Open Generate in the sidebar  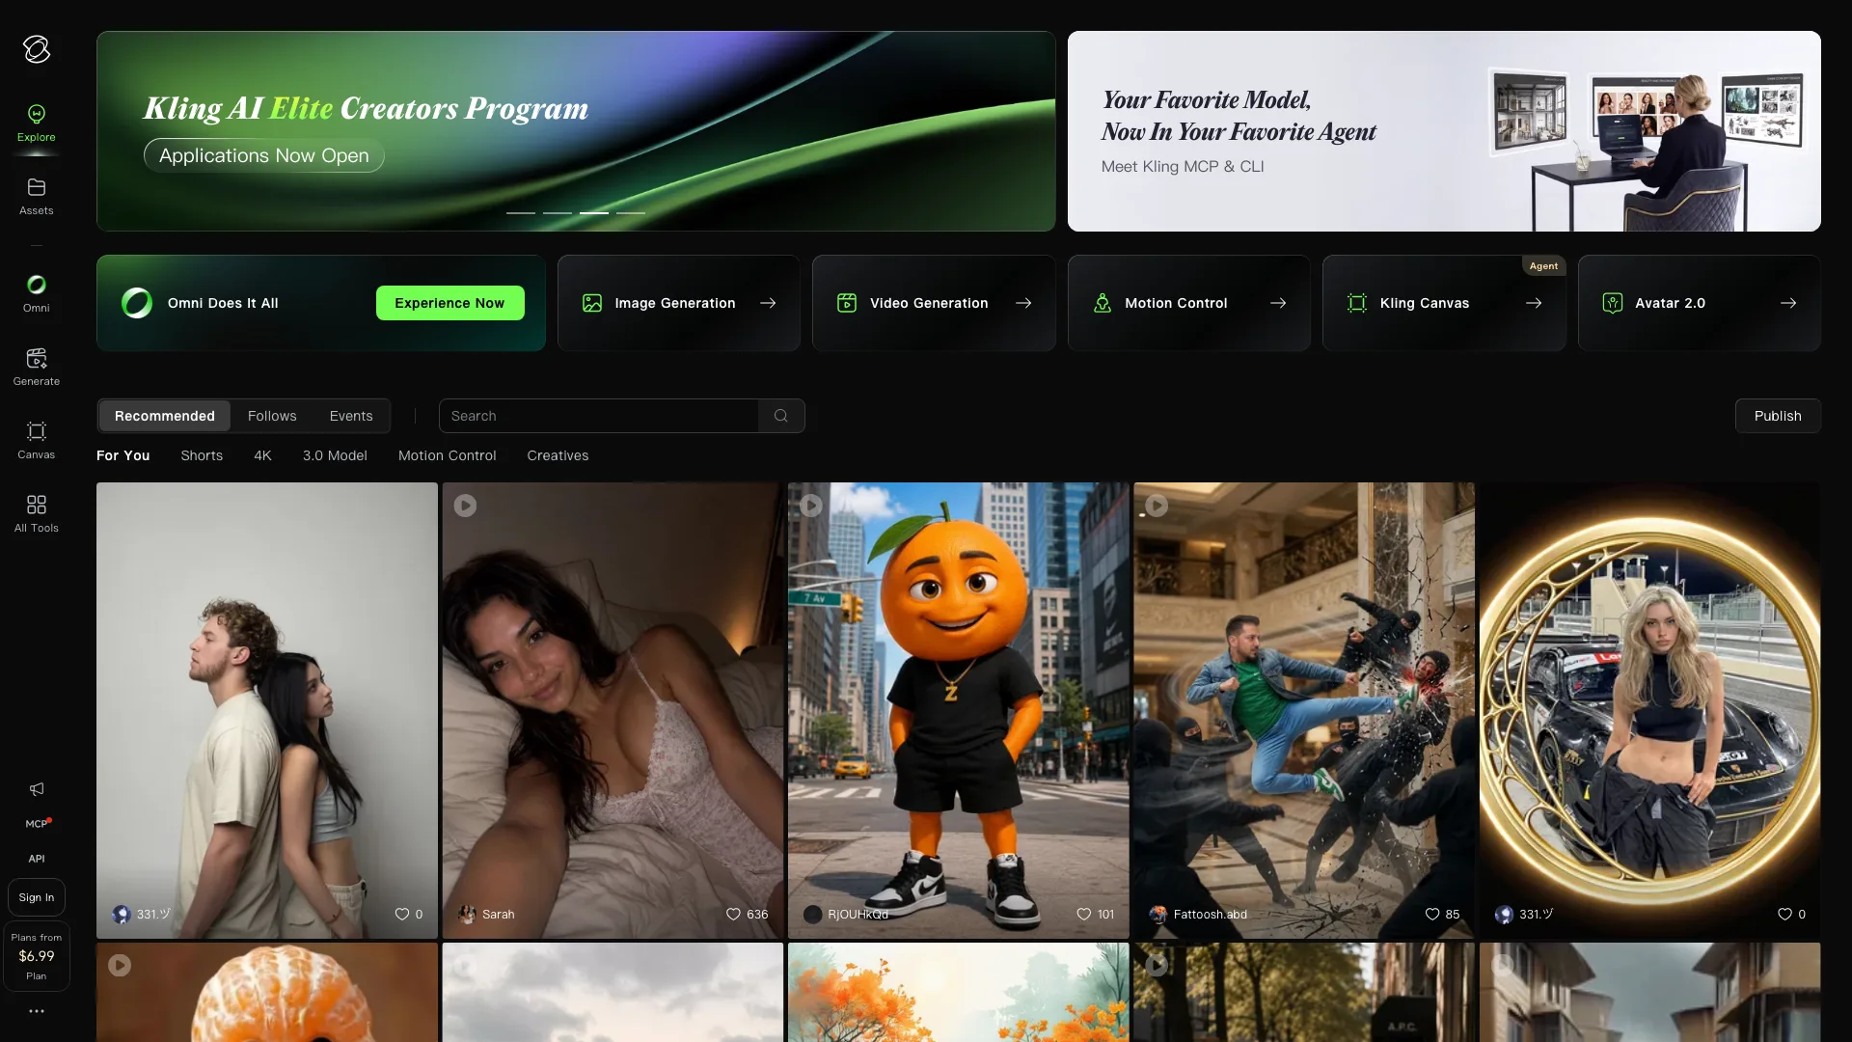(x=37, y=368)
